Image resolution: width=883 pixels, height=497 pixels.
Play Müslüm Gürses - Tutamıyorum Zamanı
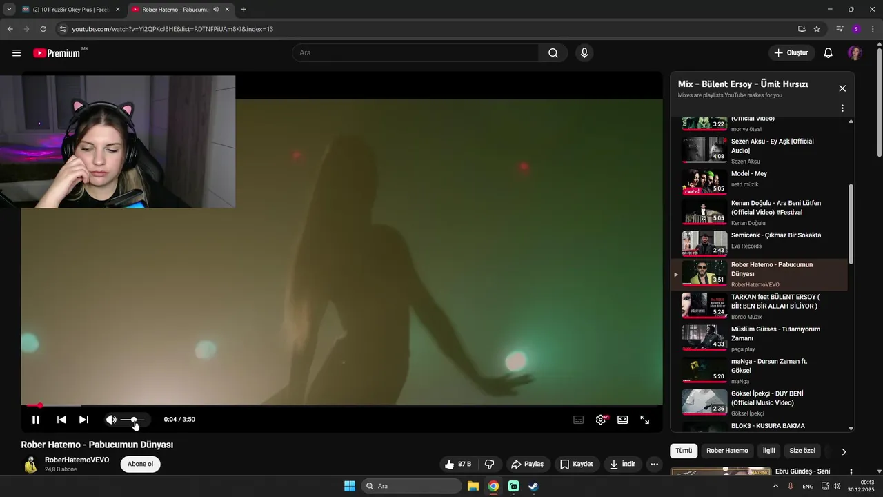[759, 339]
